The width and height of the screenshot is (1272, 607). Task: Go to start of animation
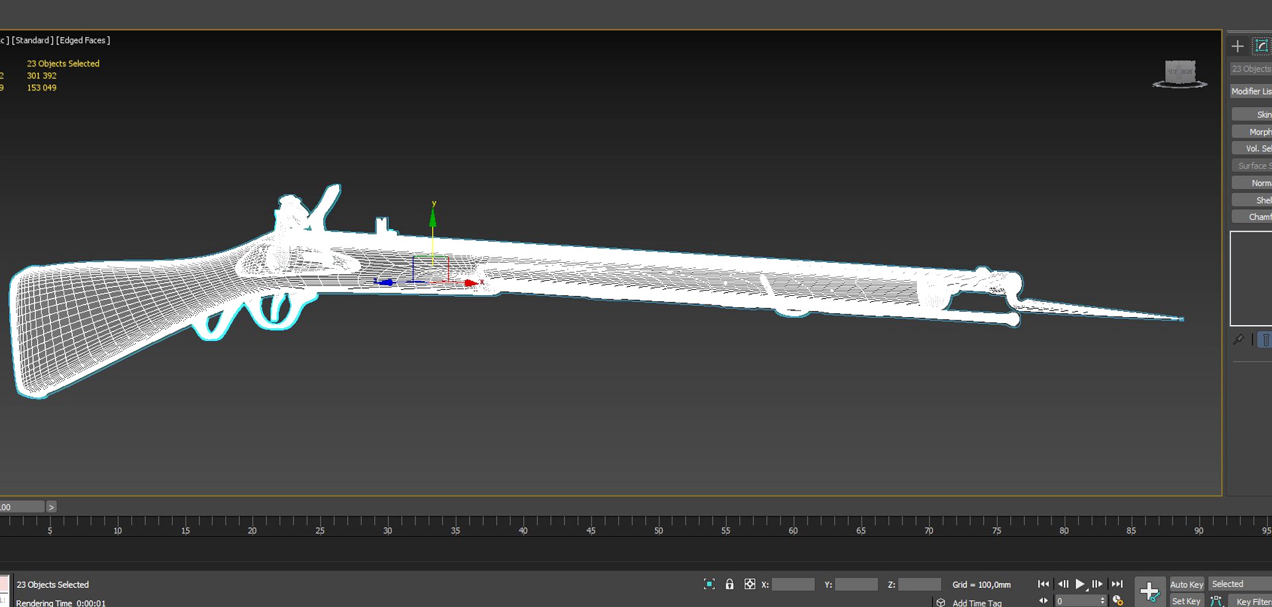pyautogui.click(x=1043, y=584)
